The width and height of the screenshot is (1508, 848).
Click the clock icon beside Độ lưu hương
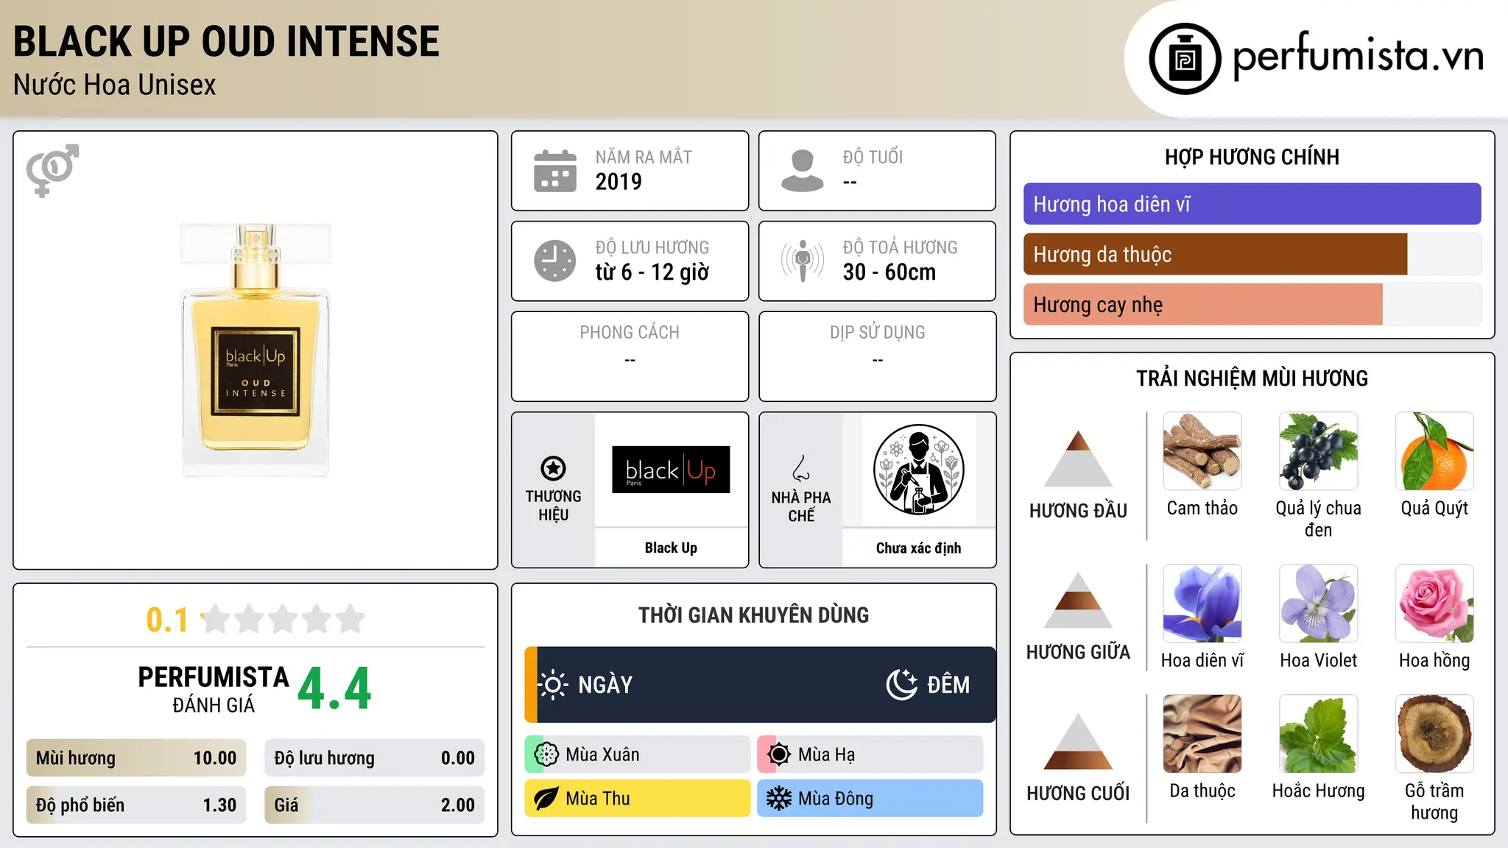(x=555, y=261)
